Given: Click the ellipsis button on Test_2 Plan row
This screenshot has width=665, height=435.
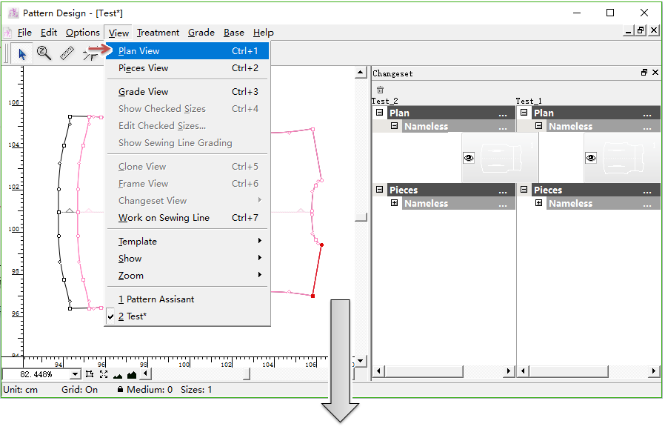Looking at the screenshot, I should click(503, 113).
